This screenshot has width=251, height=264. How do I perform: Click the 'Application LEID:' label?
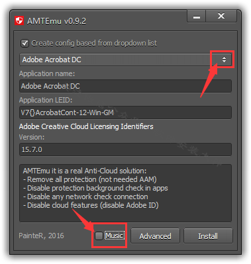(x=46, y=100)
